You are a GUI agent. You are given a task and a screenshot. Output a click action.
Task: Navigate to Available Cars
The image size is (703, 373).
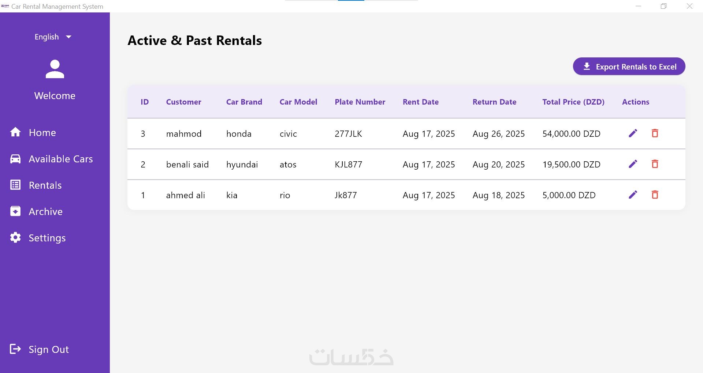(x=60, y=159)
